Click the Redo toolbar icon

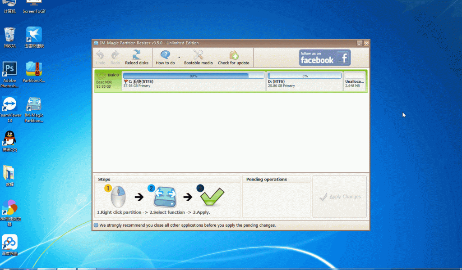tap(115, 57)
